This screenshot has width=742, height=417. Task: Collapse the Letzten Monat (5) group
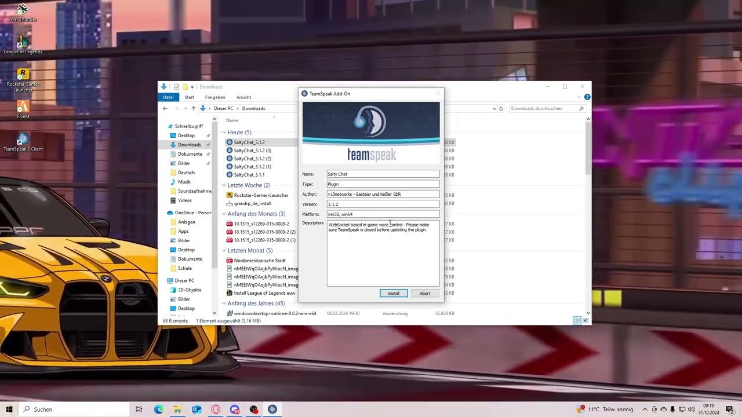tap(224, 251)
